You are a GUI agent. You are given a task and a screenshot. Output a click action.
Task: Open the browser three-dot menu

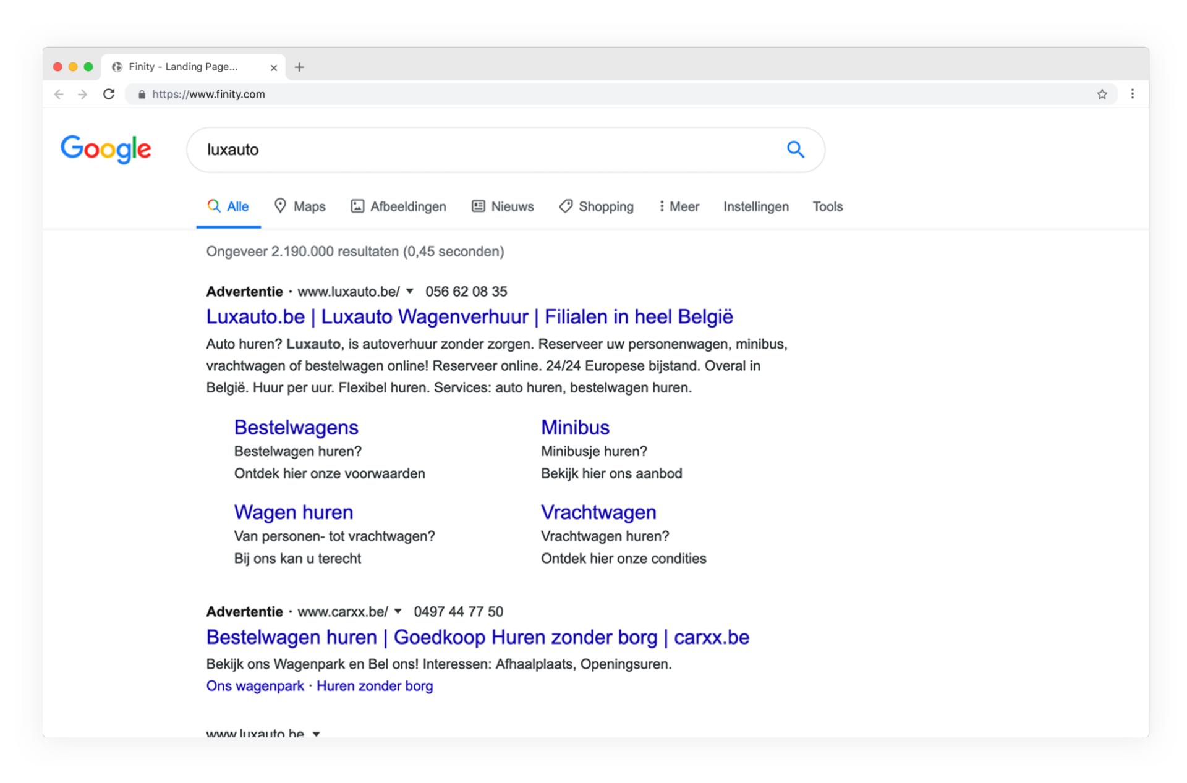coord(1132,94)
